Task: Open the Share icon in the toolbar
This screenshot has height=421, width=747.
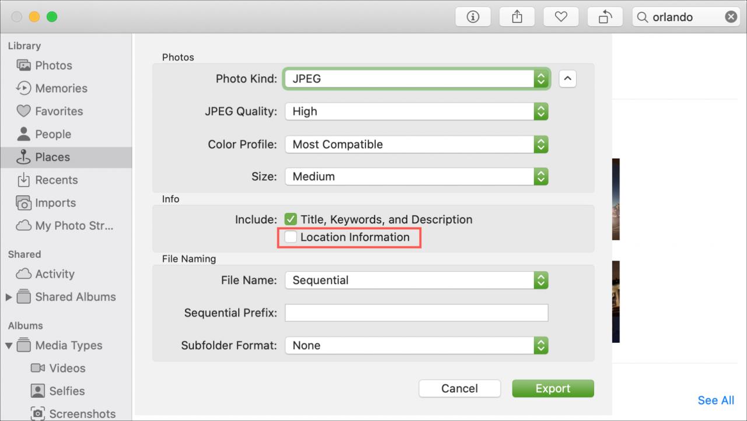Action: (x=517, y=17)
